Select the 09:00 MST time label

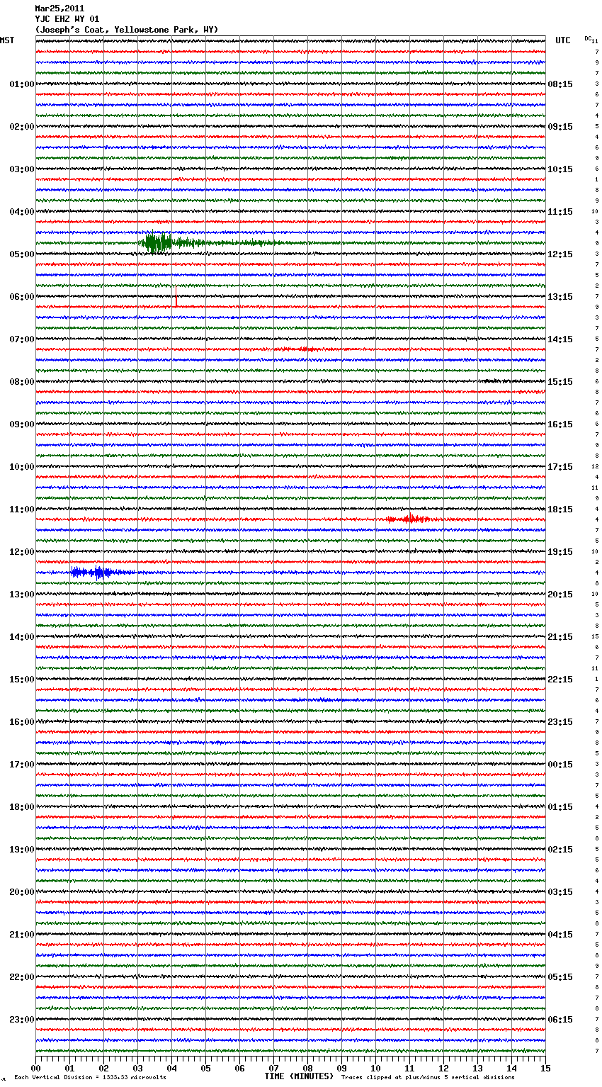coord(22,424)
